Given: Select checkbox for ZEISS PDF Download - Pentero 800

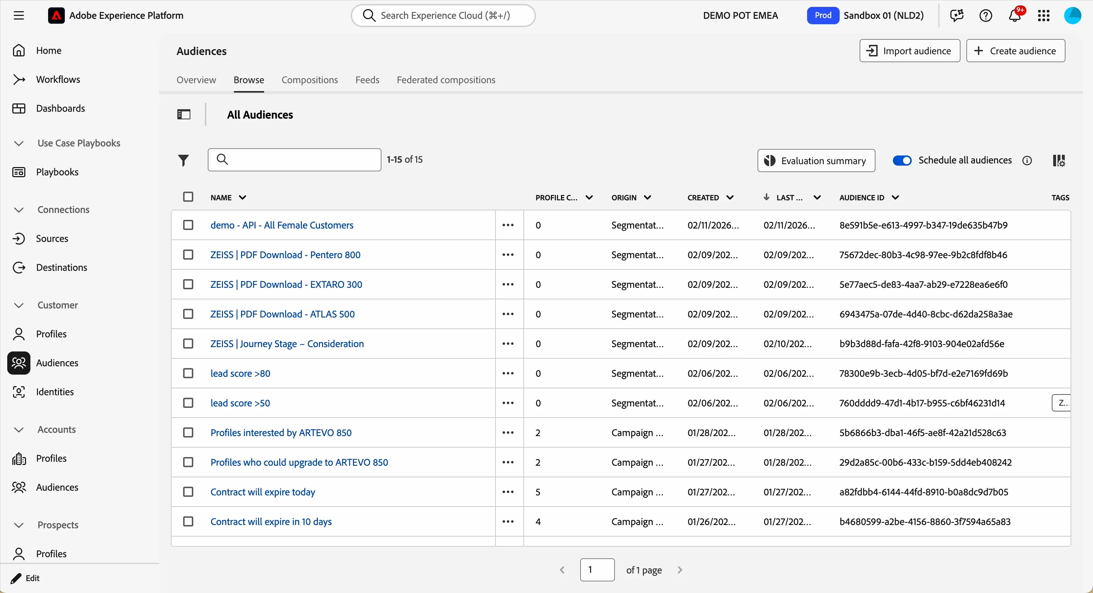Looking at the screenshot, I should pos(188,255).
